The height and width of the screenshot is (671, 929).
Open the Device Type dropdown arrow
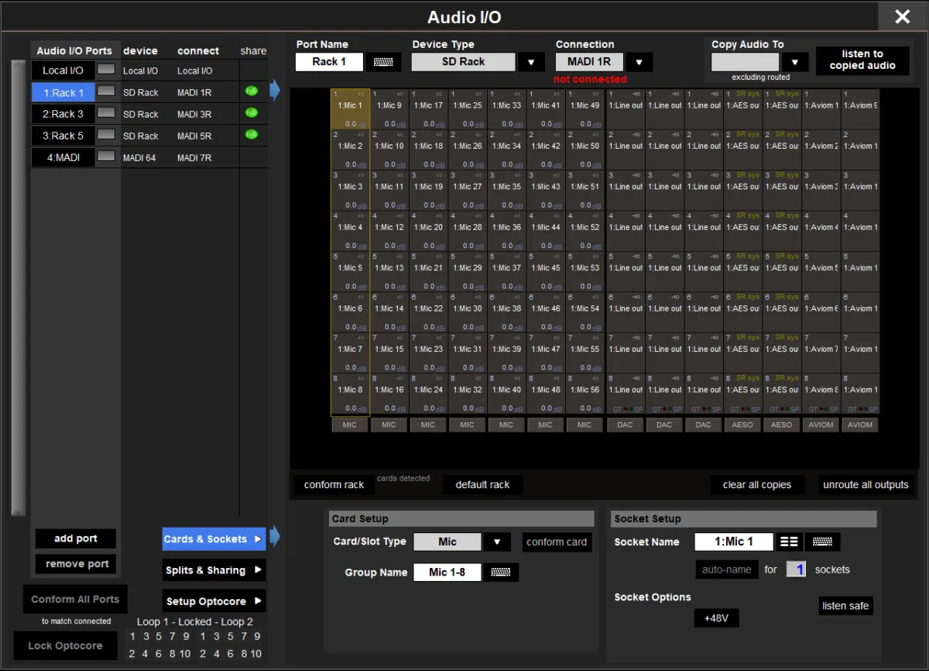[531, 62]
